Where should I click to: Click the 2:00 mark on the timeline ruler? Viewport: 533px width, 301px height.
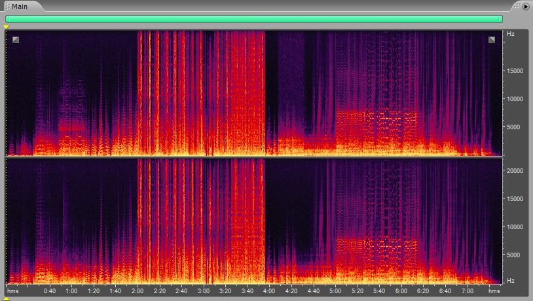point(138,291)
